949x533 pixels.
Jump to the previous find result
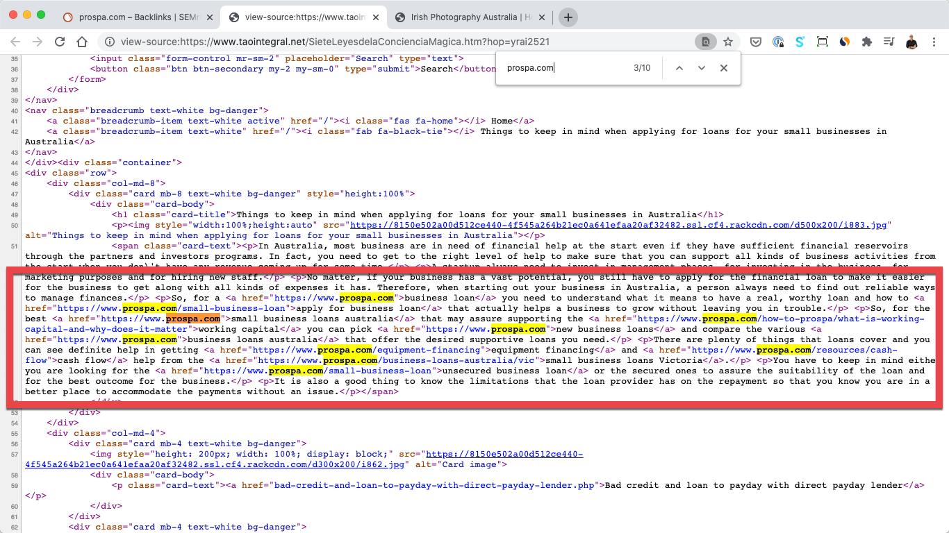(679, 68)
